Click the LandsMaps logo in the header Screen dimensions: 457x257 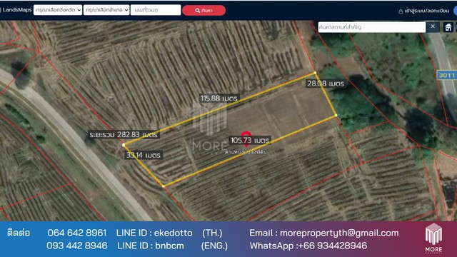(16, 10)
